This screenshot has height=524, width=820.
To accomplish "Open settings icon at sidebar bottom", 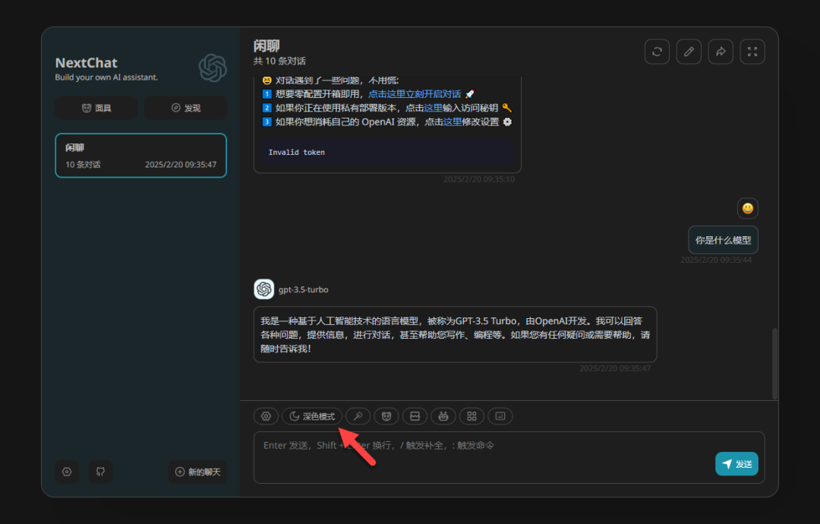I will point(67,472).
